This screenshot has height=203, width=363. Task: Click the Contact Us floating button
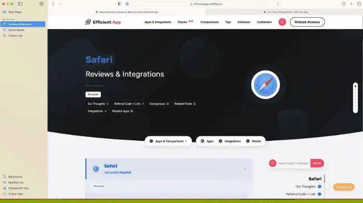pyautogui.click(x=344, y=187)
